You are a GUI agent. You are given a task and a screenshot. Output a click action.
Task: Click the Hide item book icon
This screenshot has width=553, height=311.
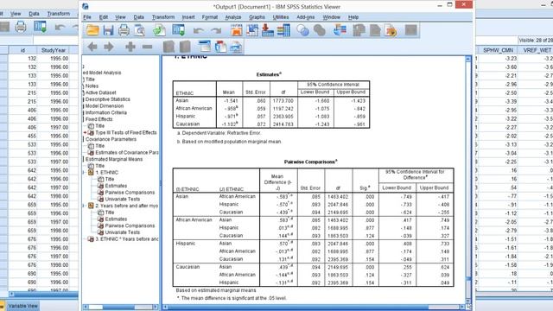pyautogui.click(x=185, y=47)
